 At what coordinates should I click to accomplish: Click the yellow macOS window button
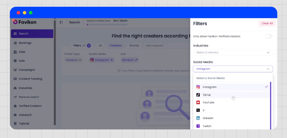click(24, 13)
